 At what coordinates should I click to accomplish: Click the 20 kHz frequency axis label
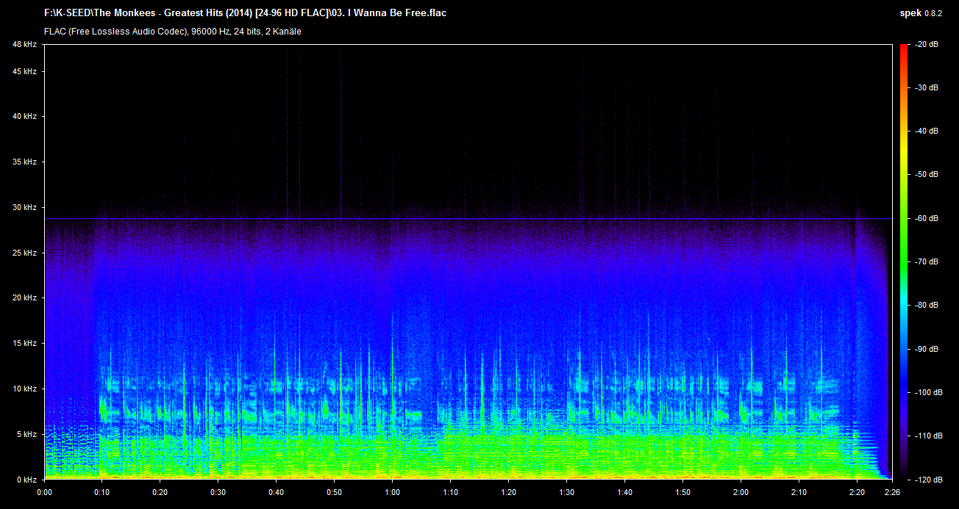point(24,298)
